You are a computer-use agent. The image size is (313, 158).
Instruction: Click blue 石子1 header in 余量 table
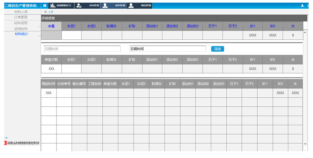pos(213,26)
